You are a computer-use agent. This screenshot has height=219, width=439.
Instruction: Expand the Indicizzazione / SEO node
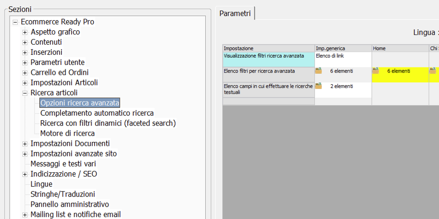(25, 174)
